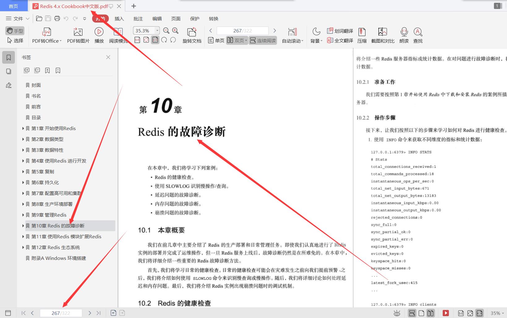
Task: Go to previous page arrow in toolbar
Action: point(211,31)
